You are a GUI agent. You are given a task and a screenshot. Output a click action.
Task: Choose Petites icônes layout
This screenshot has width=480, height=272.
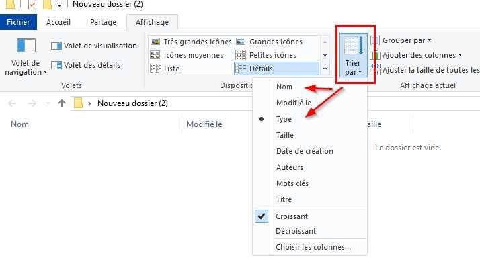tap(266, 55)
